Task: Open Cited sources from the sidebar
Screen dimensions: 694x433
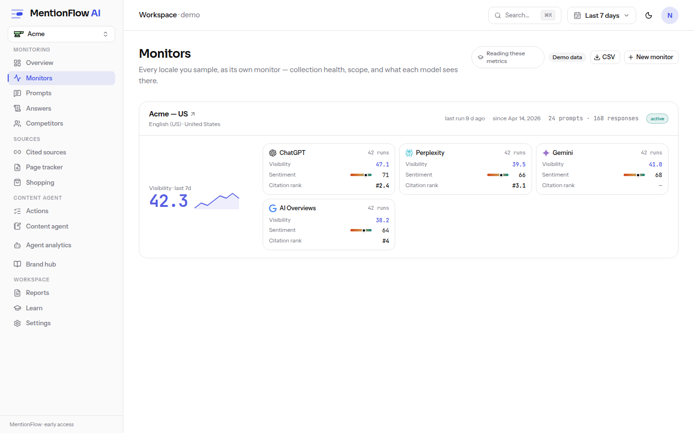Action: point(61,153)
